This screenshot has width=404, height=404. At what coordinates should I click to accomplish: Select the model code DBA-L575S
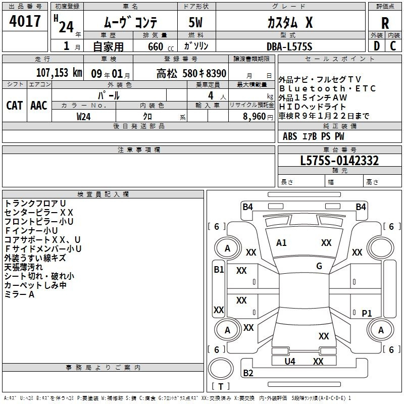pos(289,46)
